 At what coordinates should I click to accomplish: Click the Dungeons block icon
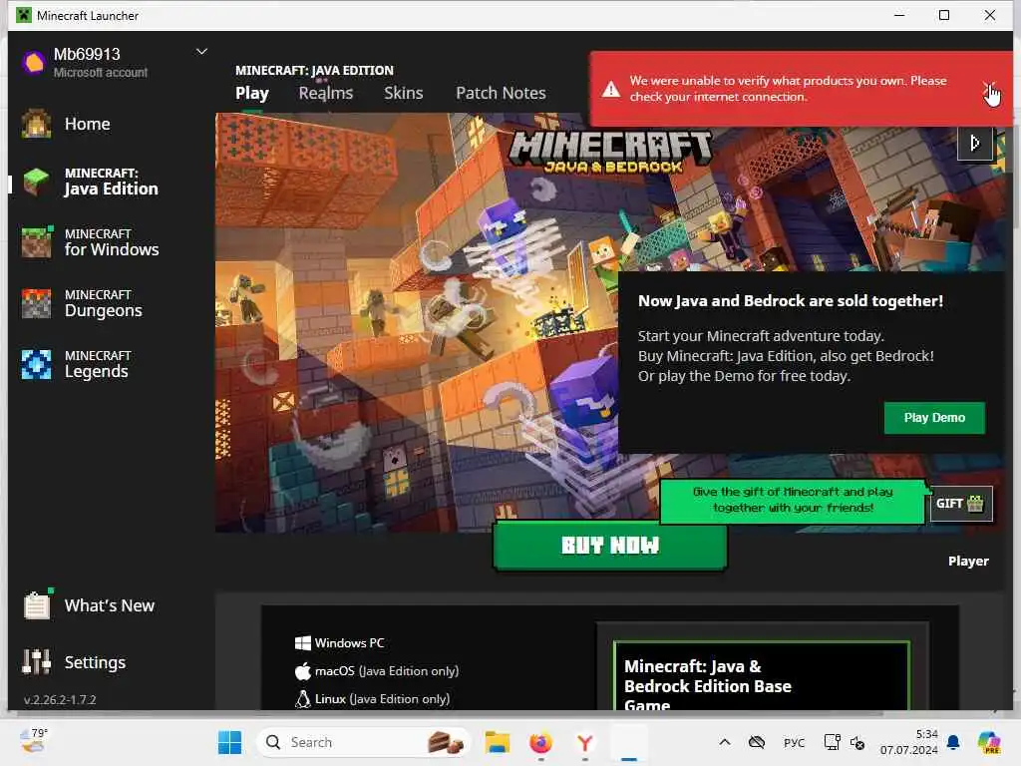tap(36, 303)
